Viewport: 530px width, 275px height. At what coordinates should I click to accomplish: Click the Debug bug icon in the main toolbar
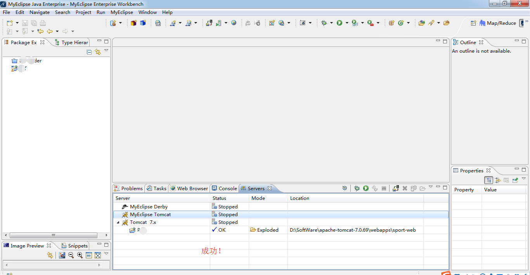point(324,23)
